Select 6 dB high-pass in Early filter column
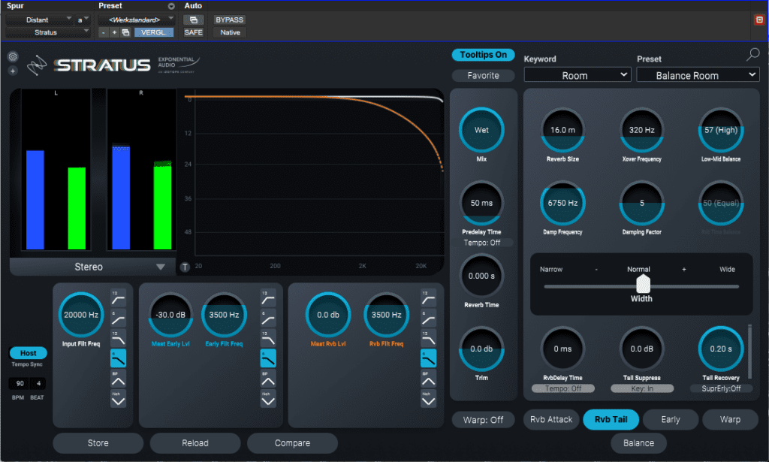The image size is (769, 462). pyautogui.click(x=268, y=319)
